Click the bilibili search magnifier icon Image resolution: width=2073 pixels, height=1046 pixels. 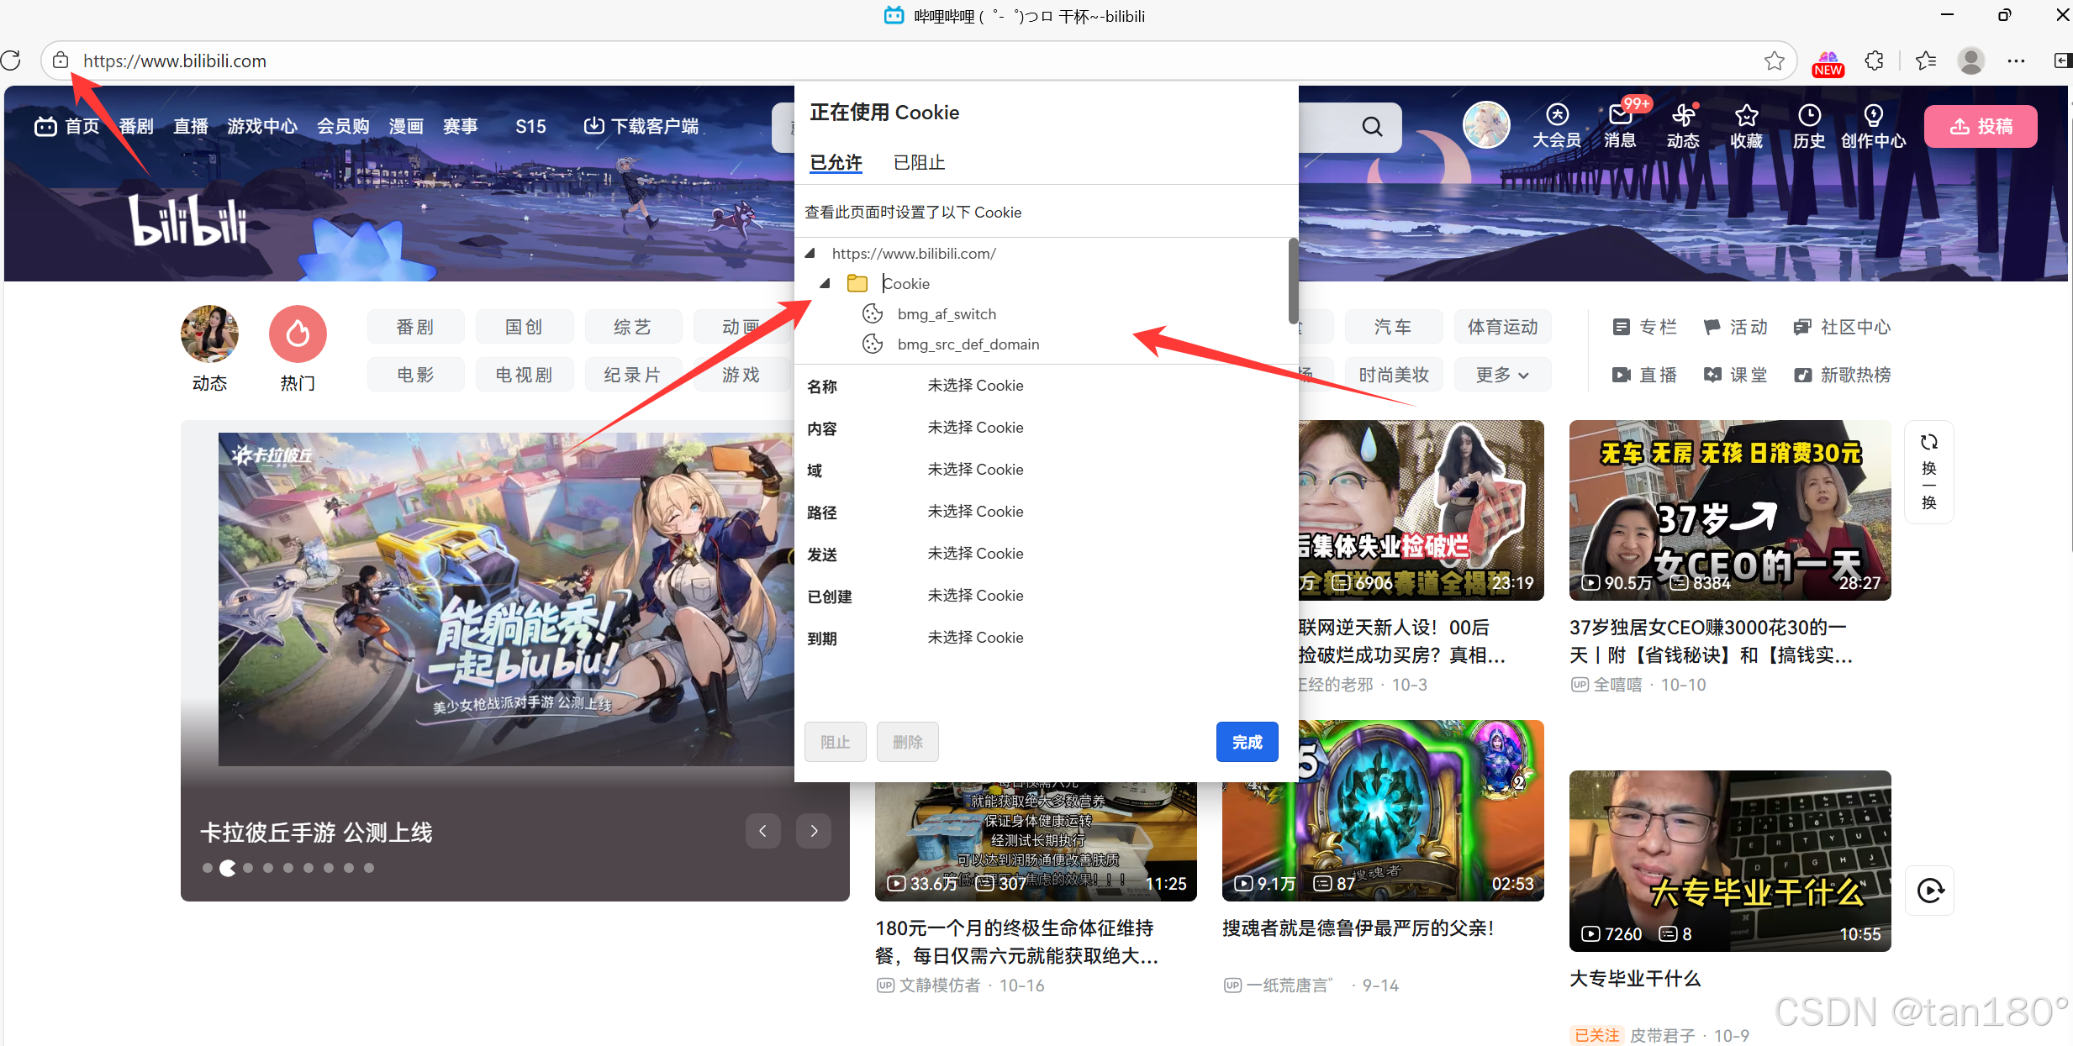pyautogui.click(x=1372, y=127)
